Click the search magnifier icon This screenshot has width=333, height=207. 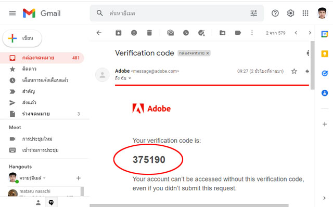pos(99,13)
